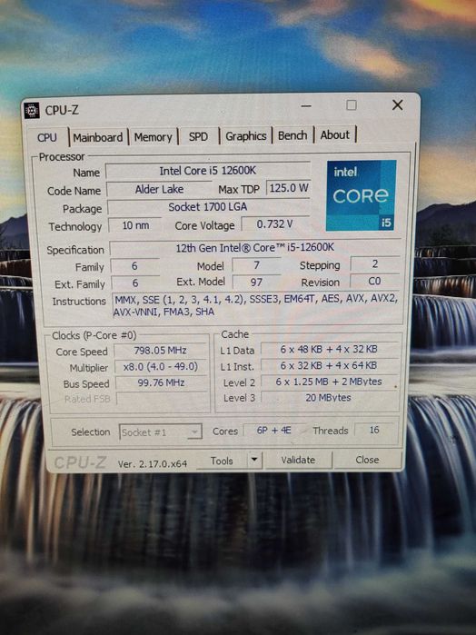
Task: Click the Instructions list starting with MMX, SSE
Action: 257,306
